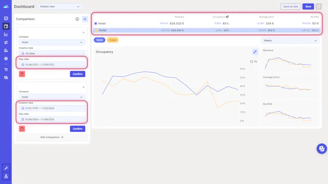Click the 624.032 € revenue value
The image size is (328, 184).
[x=177, y=24]
